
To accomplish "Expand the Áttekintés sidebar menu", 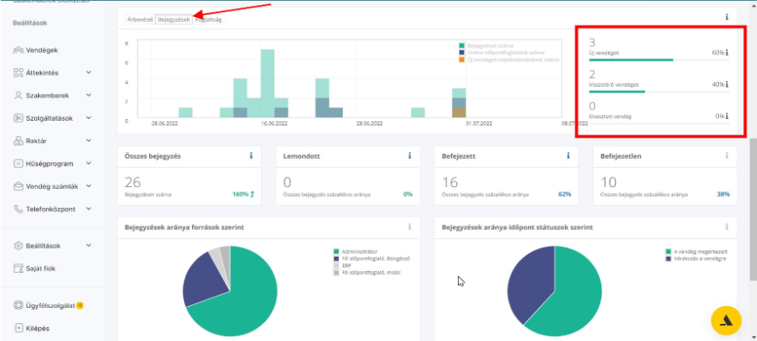I will tap(88, 72).
